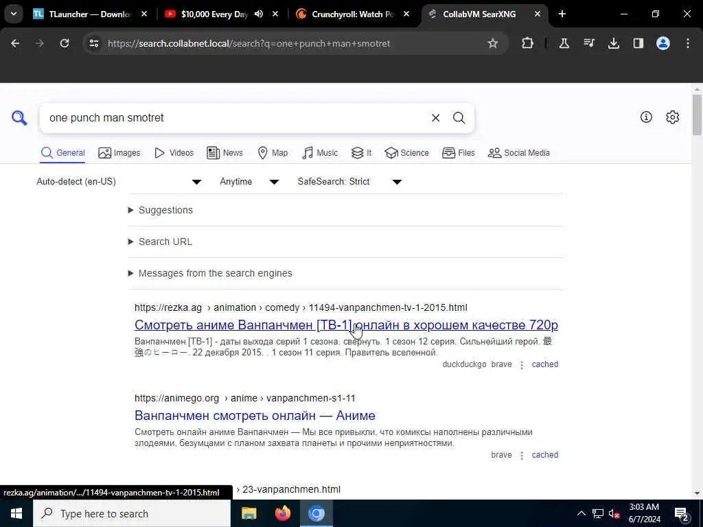The width and height of the screenshot is (703, 527).
Task: Open the tab search chevron
Action: [x=14, y=14]
